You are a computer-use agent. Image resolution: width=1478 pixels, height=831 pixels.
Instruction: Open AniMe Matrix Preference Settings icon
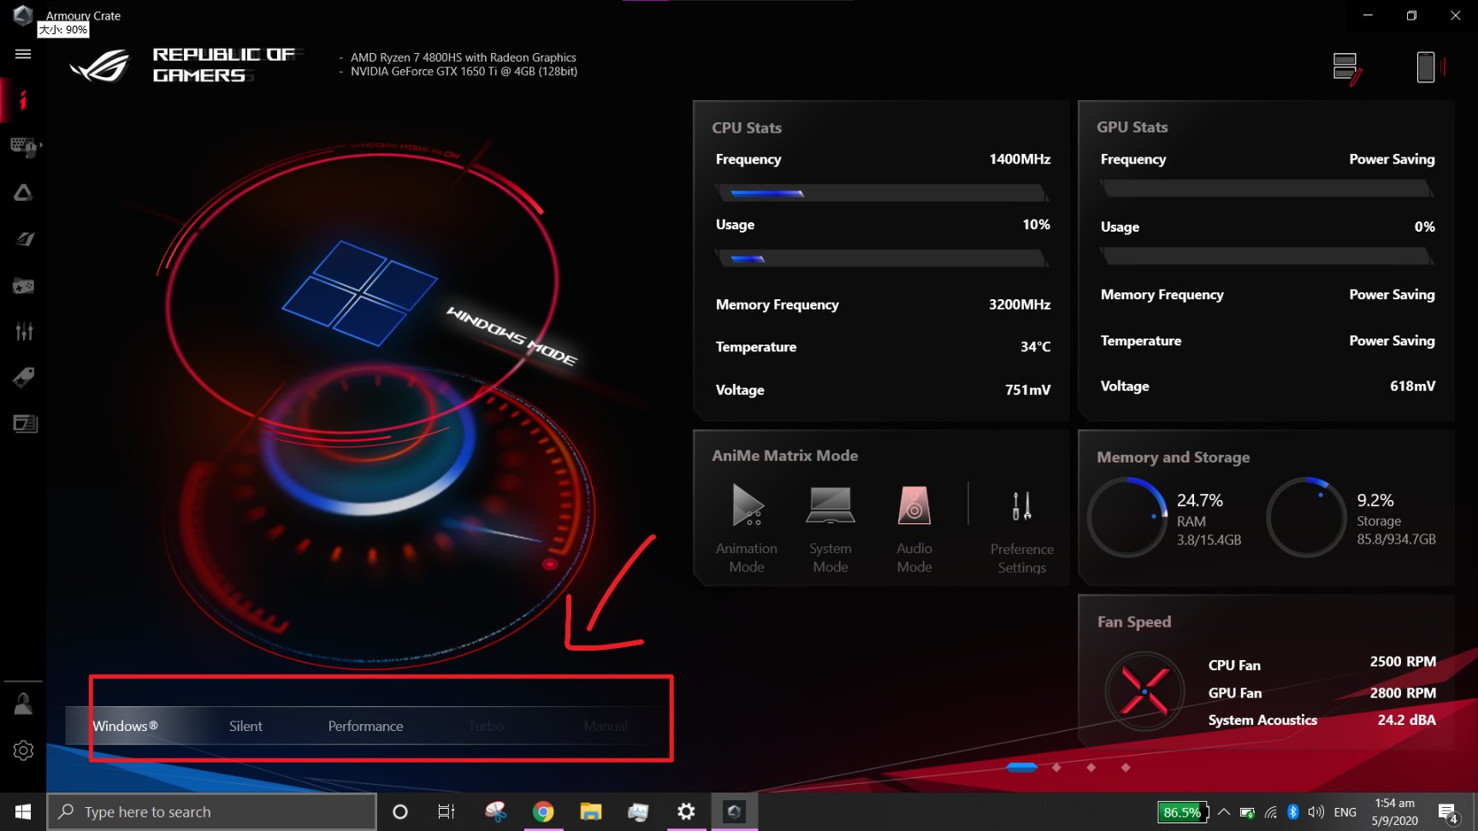1021,506
